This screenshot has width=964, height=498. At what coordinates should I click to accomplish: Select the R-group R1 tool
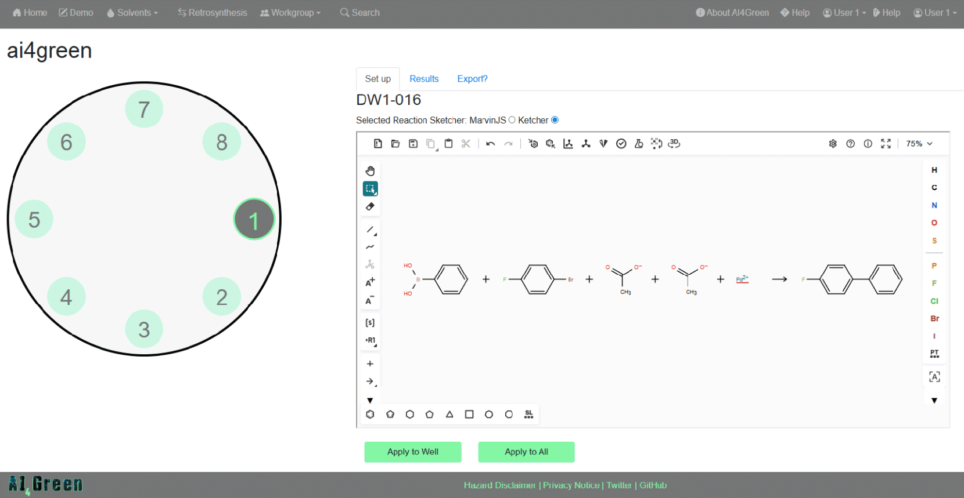point(370,340)
